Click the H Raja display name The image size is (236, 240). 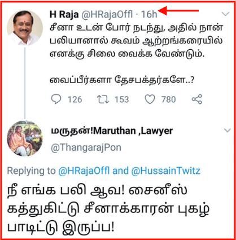coord(64,14)
